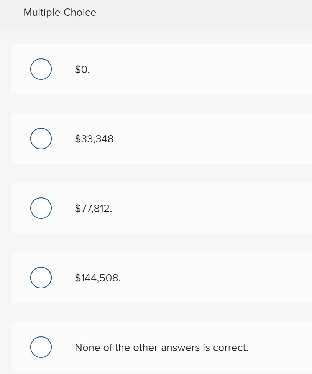Click the None of the other answers text
Screen dimensions: 312x374
click(x=161, y=348)
